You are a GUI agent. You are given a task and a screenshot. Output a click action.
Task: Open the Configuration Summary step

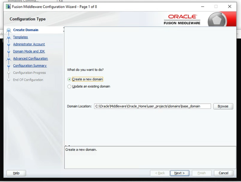(x=30, y=65)
